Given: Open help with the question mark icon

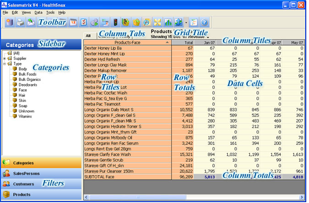Looking at the screenshot, I should point(204,22).
